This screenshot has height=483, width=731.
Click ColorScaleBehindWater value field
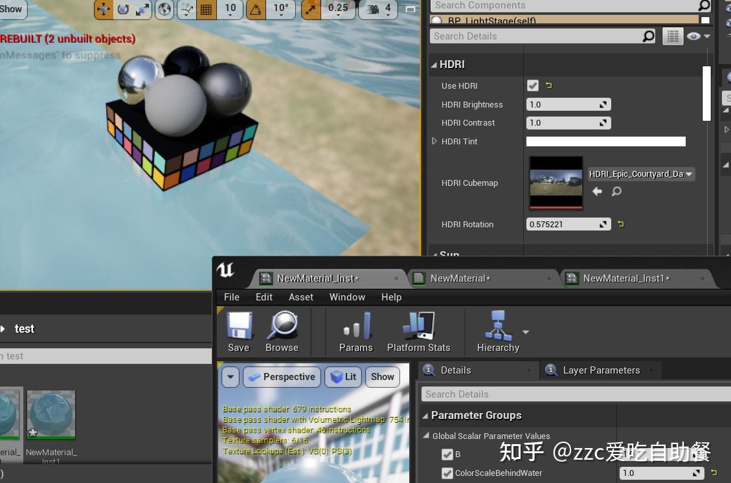coord(662,473)
